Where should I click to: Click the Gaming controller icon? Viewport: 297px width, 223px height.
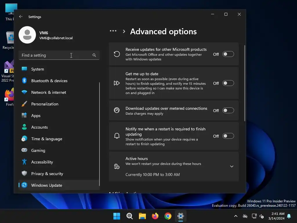click(24, 150)
